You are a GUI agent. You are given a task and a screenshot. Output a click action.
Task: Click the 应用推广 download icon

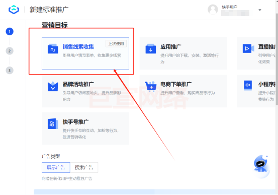click(151, 49)
